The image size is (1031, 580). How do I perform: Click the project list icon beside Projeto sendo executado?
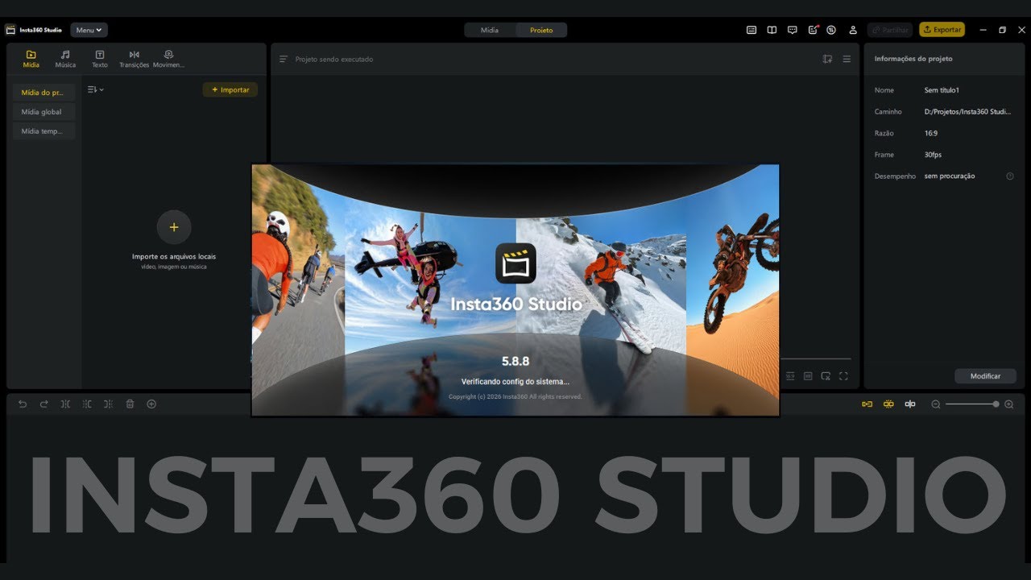click(x=284, y=59)
